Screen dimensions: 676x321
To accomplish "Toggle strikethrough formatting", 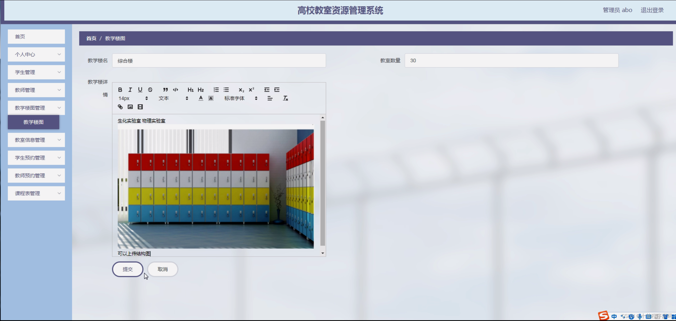I will pyautogui.click(x=150, y=90).
